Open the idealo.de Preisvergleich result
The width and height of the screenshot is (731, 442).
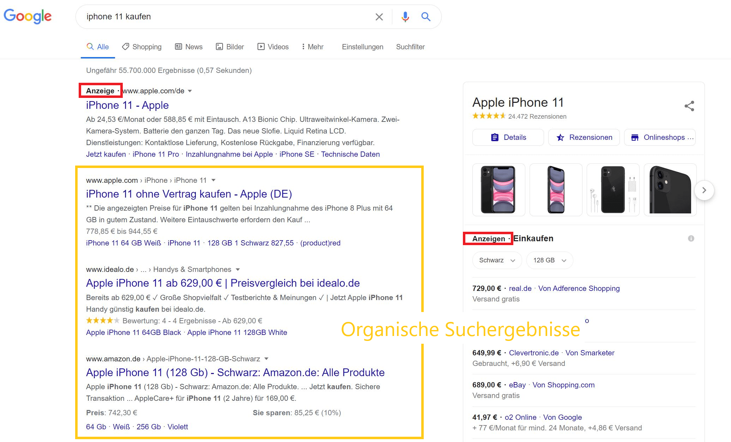pyautogui.click(x=223, y=283)
